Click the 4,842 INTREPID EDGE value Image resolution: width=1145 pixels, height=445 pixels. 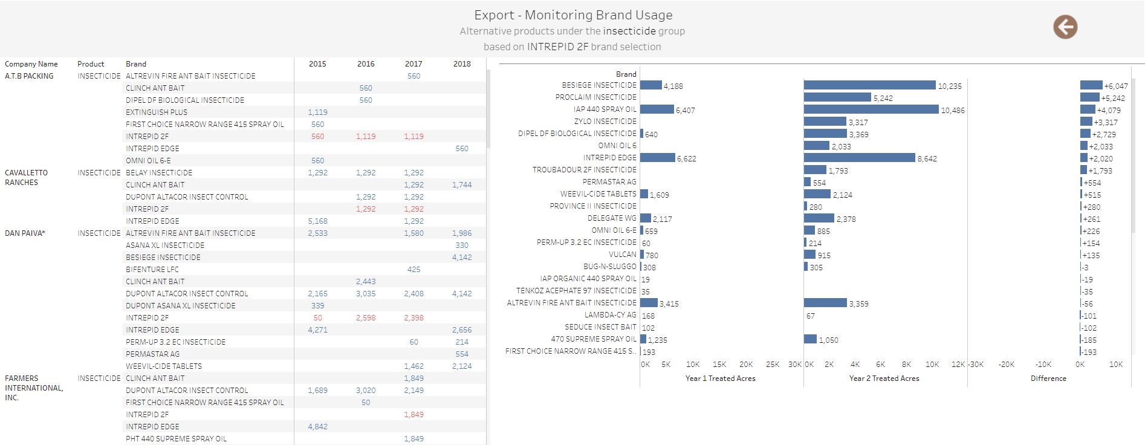click(317, 426)
